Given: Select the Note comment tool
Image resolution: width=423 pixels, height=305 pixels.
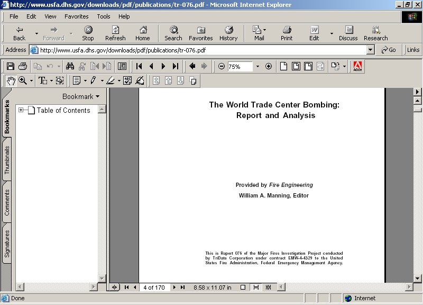Looking at the screenshot, I should (x=77, y=80).
